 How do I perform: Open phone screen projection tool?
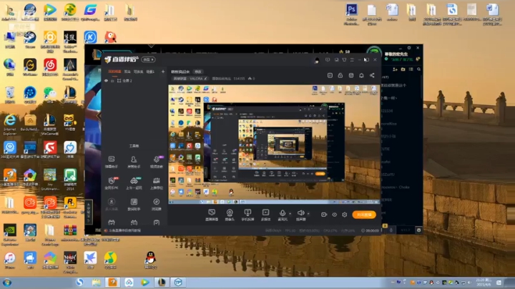[247, 215]
